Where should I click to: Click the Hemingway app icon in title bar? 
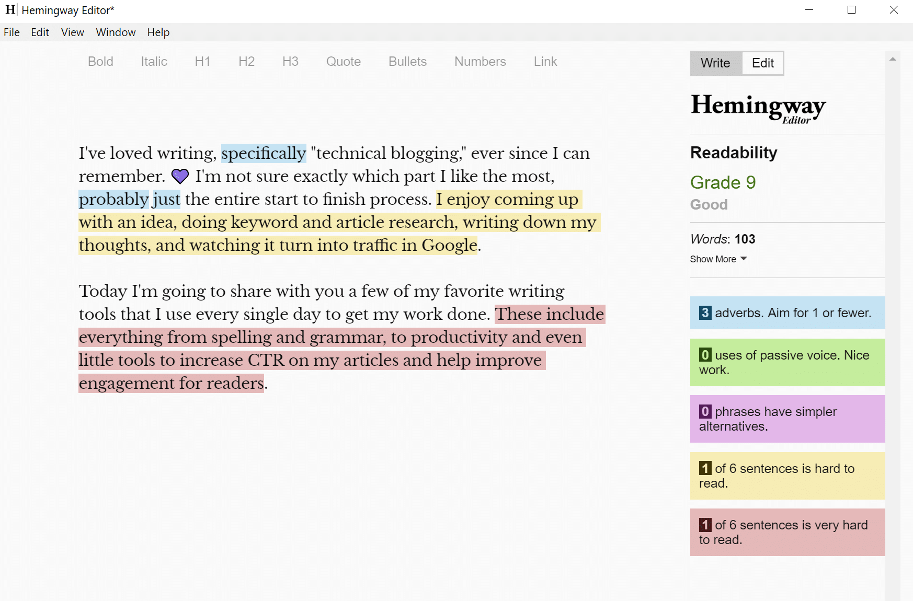(x=10, y=9)
